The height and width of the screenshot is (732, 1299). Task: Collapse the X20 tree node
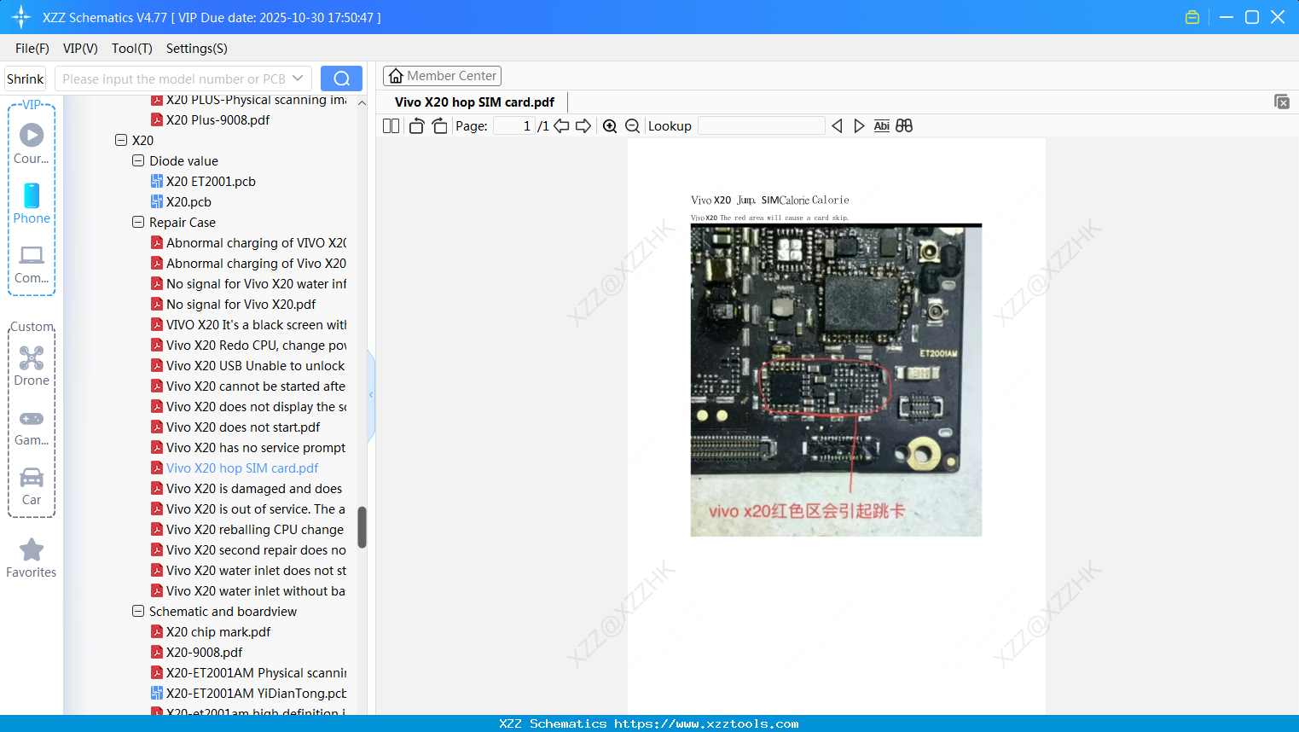[121, 140]
